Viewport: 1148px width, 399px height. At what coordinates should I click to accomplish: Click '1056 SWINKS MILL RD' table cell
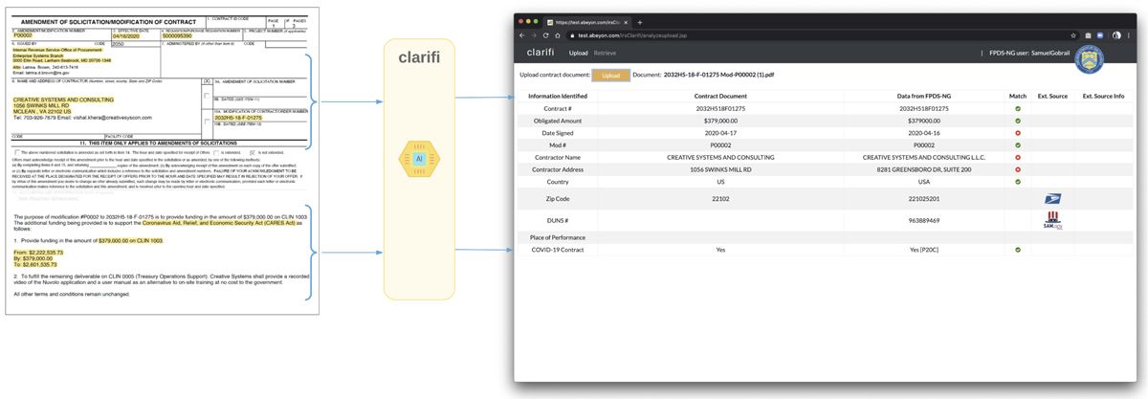tap(720, 169)
